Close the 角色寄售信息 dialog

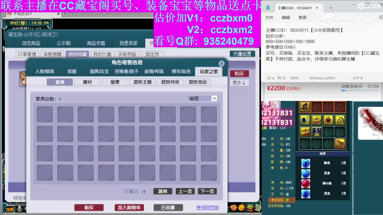pos(221,63)
